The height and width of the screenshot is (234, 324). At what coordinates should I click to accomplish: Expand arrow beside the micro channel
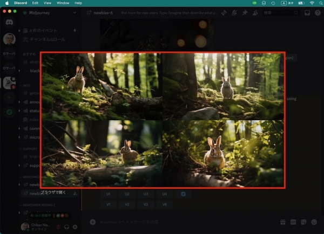pyautogui.click(x=19, y=137)
